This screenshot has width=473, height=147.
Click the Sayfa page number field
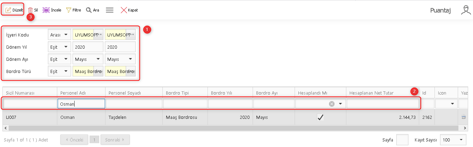[x=402, y=140]
